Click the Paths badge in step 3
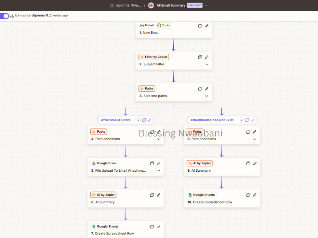Screen dimensions: 318x238 (147, 89)
